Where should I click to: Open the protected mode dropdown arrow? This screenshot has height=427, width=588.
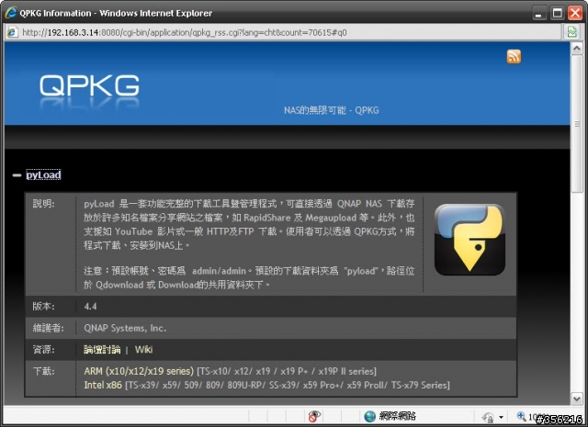501,417
